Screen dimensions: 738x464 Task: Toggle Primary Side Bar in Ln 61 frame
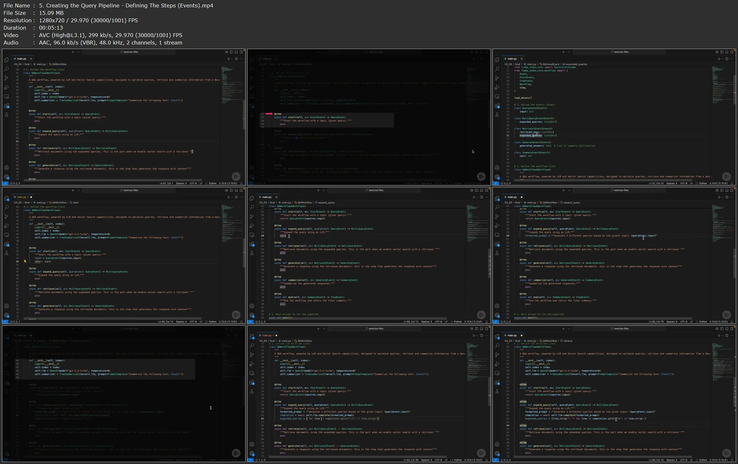(231, 52)
